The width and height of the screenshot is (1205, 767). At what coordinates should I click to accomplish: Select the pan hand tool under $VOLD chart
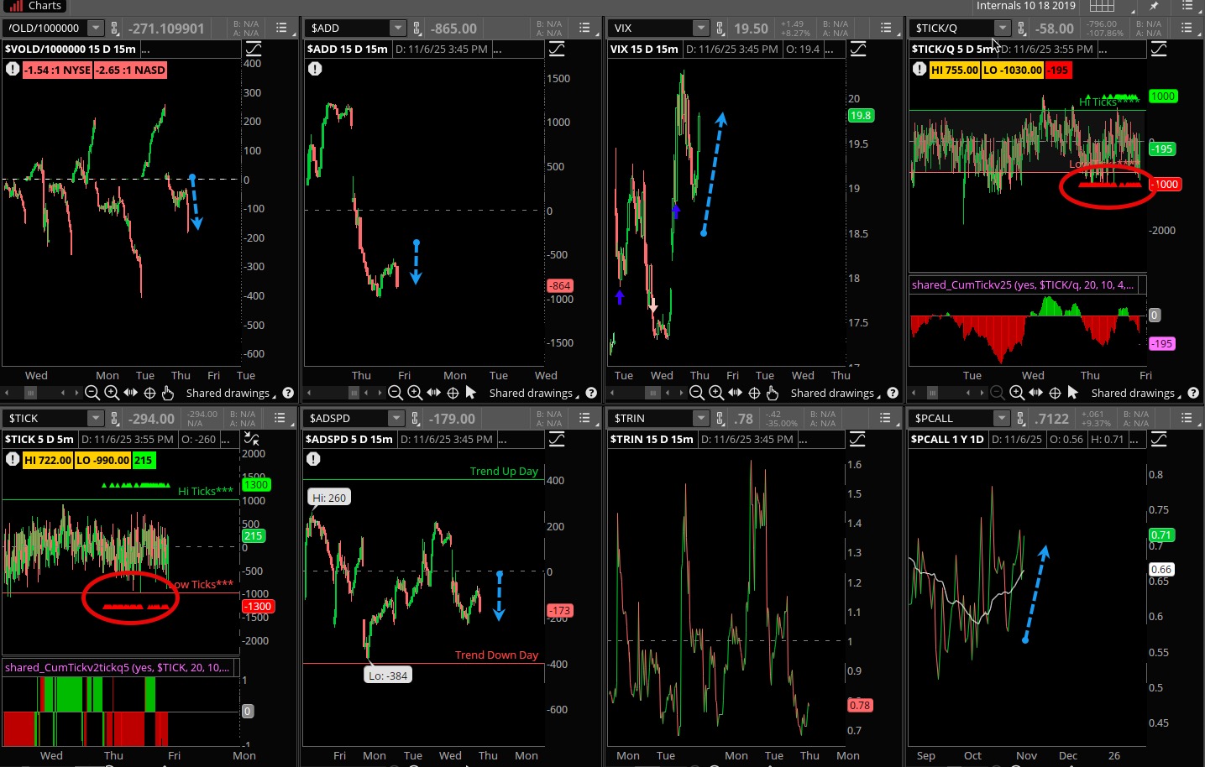tap(167, 393)
